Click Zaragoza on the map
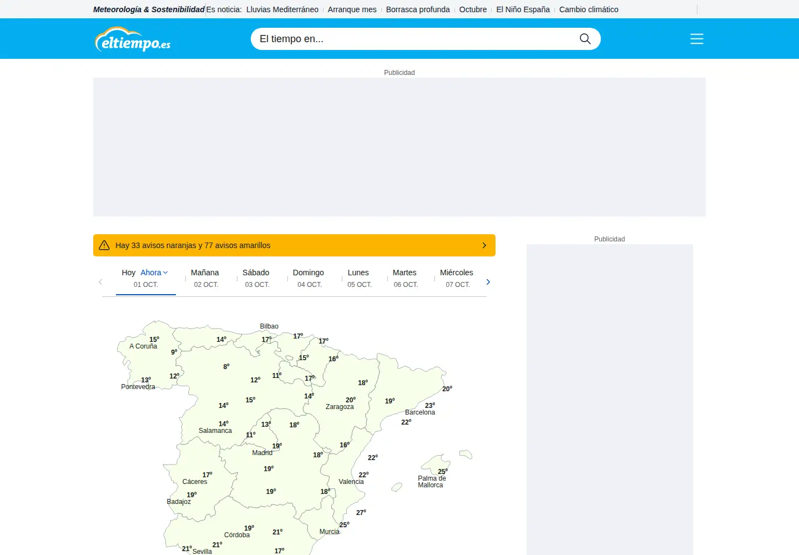The image size is (799, 555). 340,407
